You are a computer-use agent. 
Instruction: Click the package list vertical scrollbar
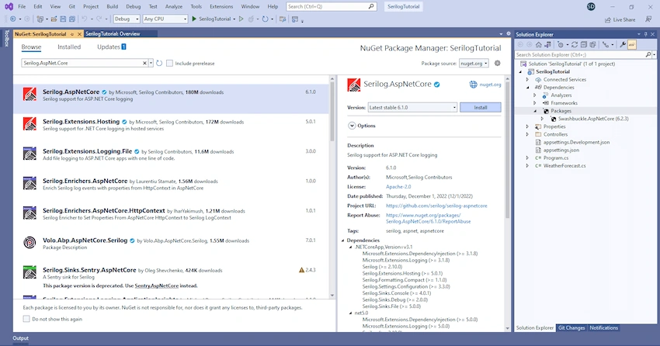(x=332, y=112)
